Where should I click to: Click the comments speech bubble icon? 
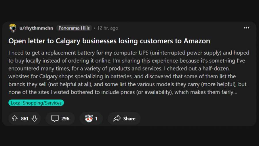[55, 118]
